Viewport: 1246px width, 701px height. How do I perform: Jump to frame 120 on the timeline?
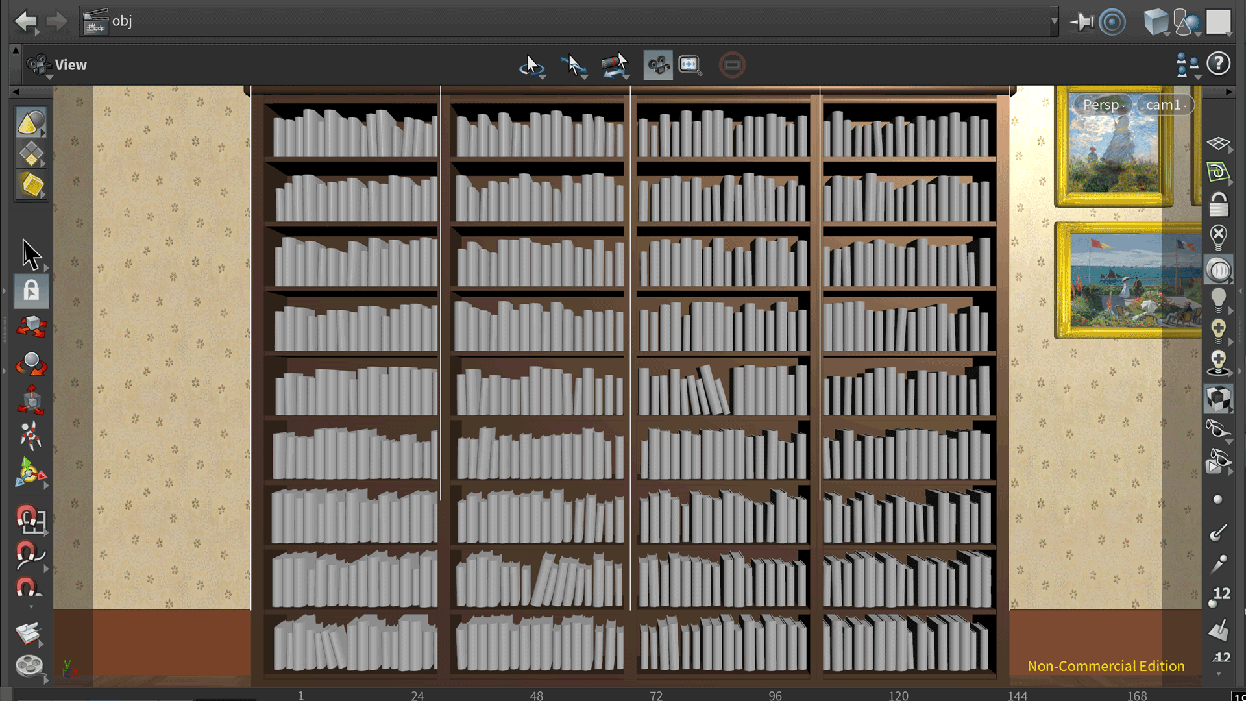pyautogui.click(x=898, y=695)
